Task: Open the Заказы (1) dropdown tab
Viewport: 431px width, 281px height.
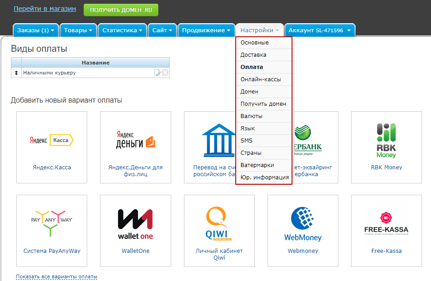Action: (x=36, y=30)
